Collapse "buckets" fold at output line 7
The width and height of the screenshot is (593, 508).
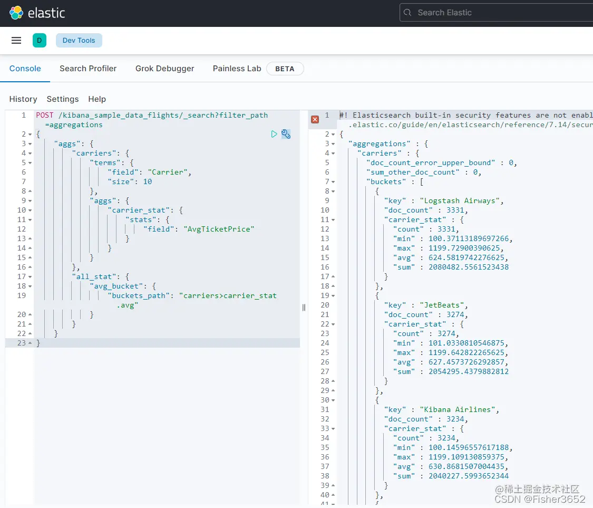coord(333,181)
